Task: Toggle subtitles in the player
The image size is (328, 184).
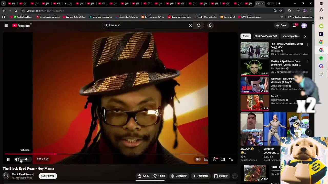Action: (x=206, y=159)
